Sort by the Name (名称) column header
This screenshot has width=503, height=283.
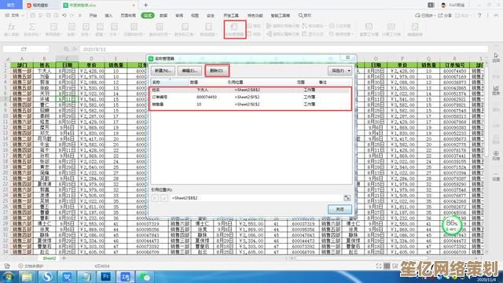click(x=170, y=83)
